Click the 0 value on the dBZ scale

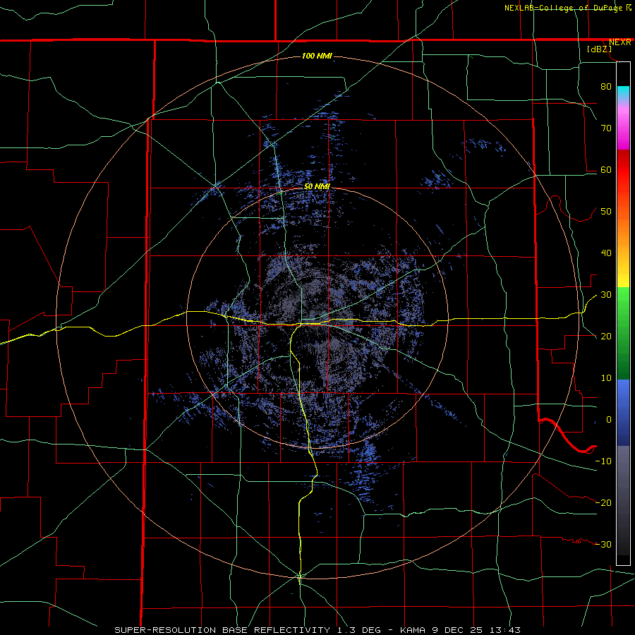pos(609,420)
